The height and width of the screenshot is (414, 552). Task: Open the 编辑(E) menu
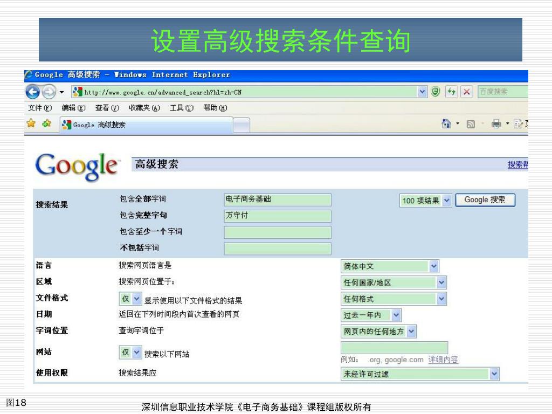(x=73, y=108)
